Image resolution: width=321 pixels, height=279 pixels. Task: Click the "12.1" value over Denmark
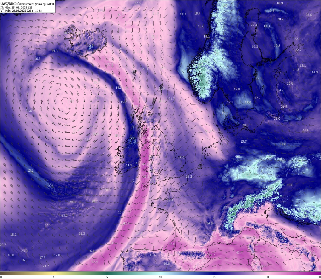coord(225,113)
